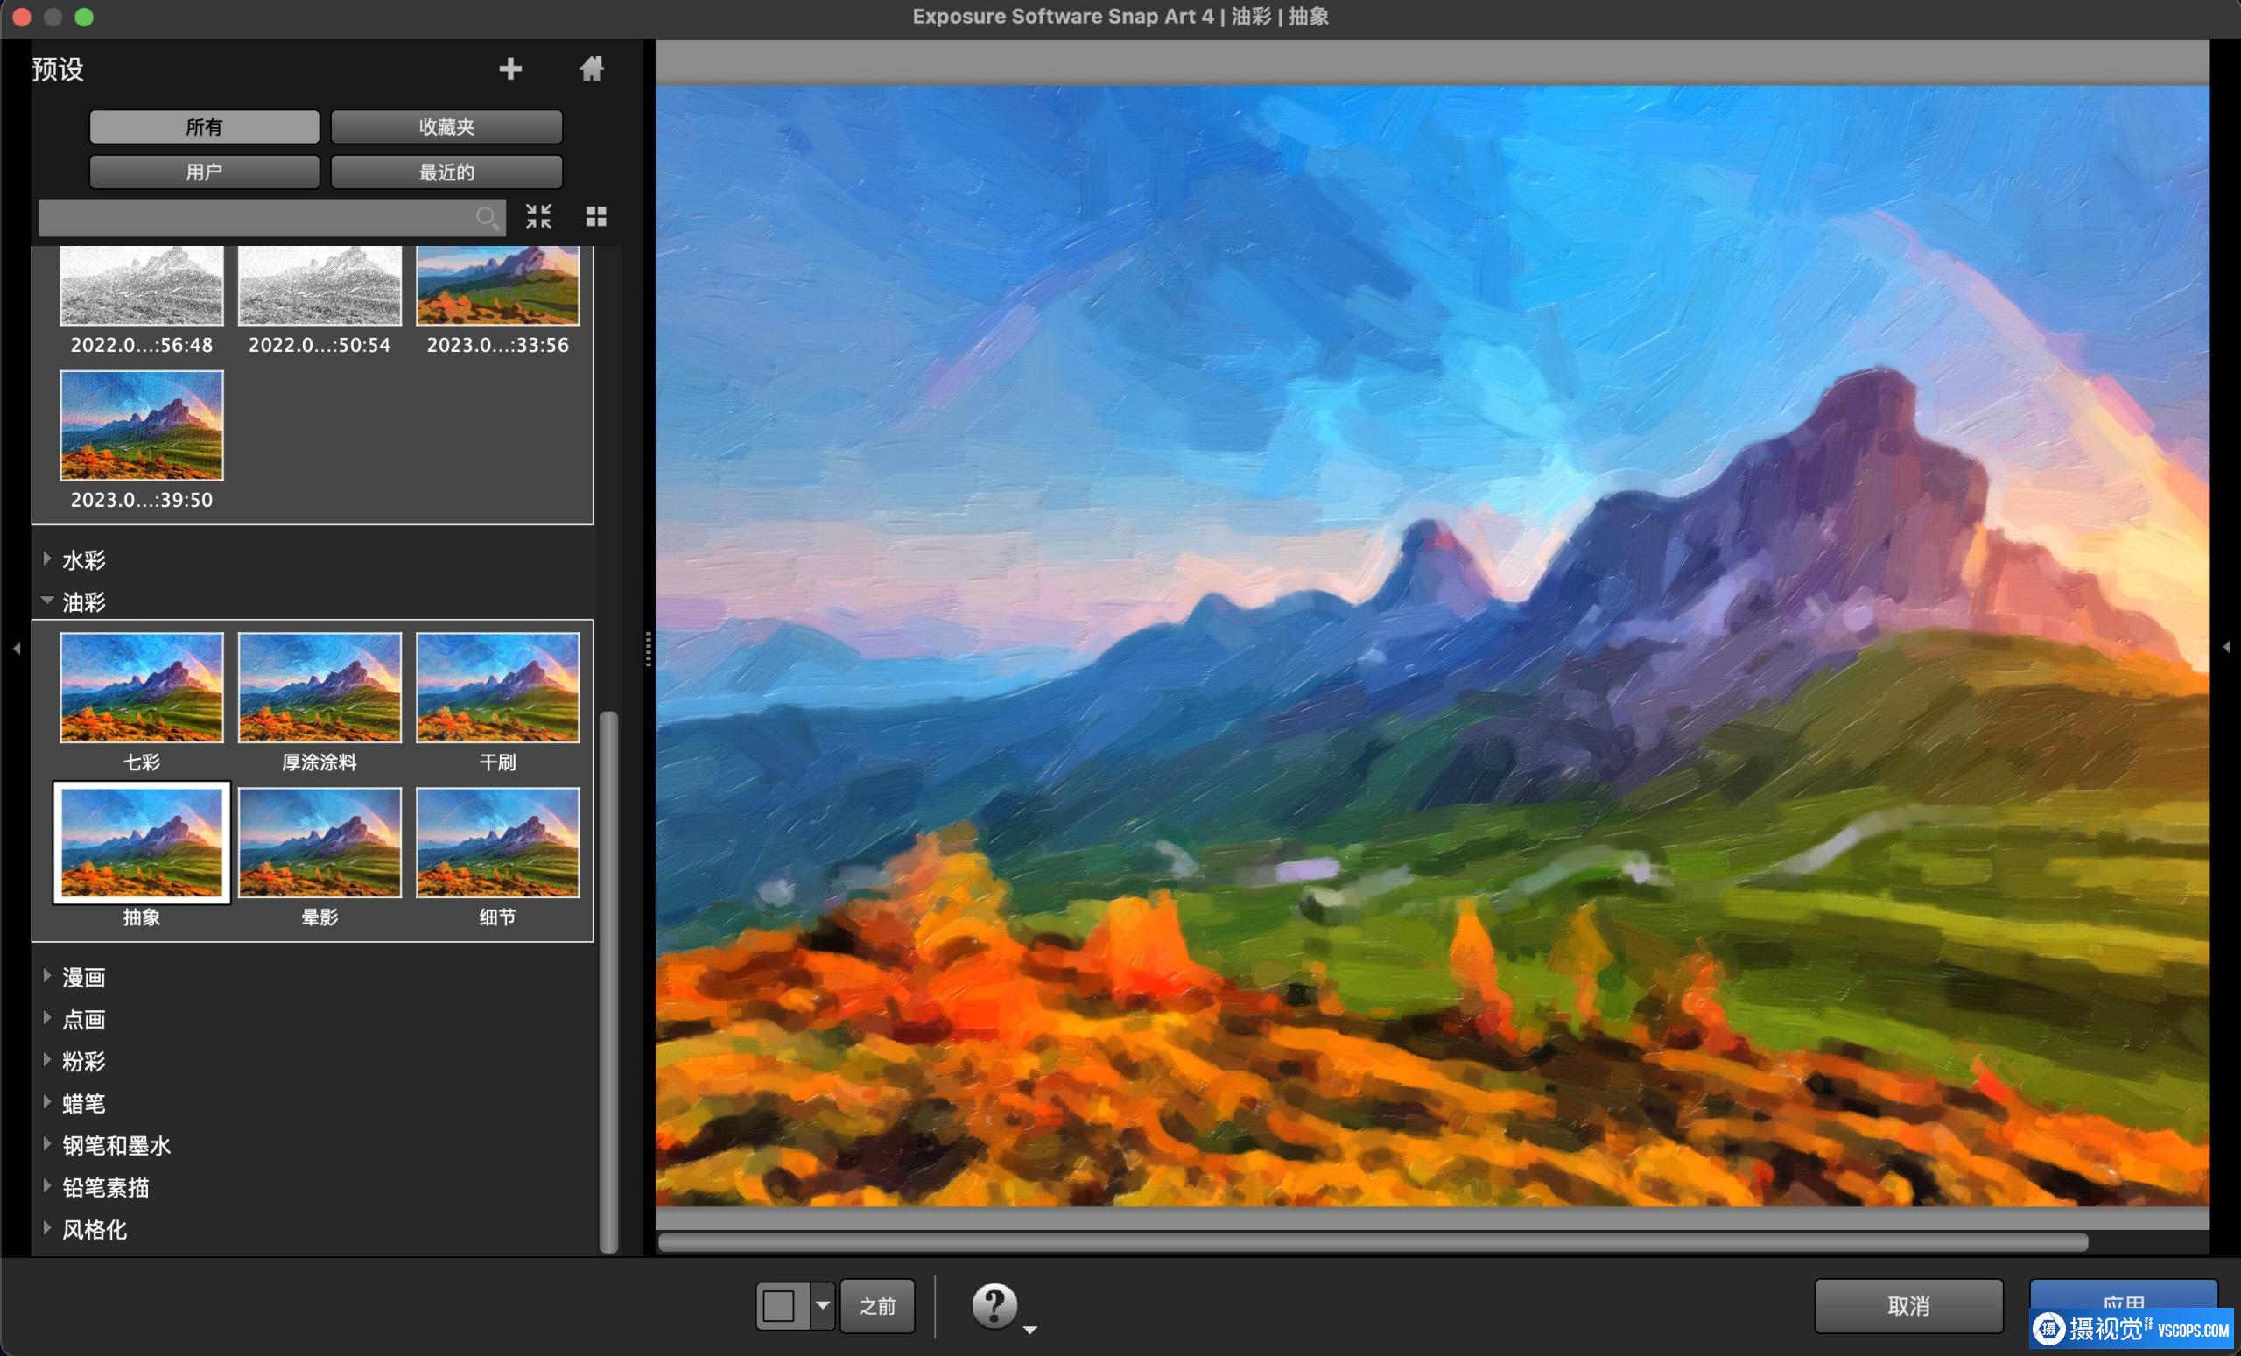Toggle the 之前 before preview button
The height and width of the screenshot is (1356, 2241).
click(x=877, y=1306)
